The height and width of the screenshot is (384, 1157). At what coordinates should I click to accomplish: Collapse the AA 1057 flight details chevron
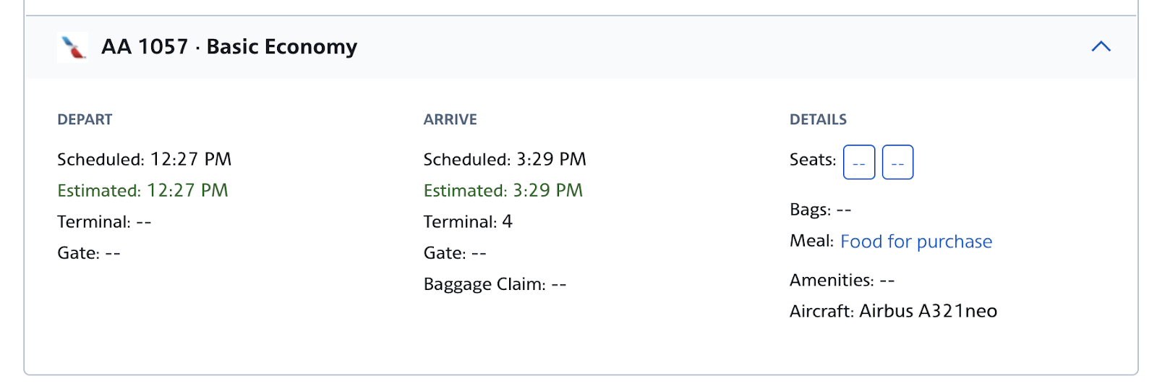click(x=1101, y=46)
